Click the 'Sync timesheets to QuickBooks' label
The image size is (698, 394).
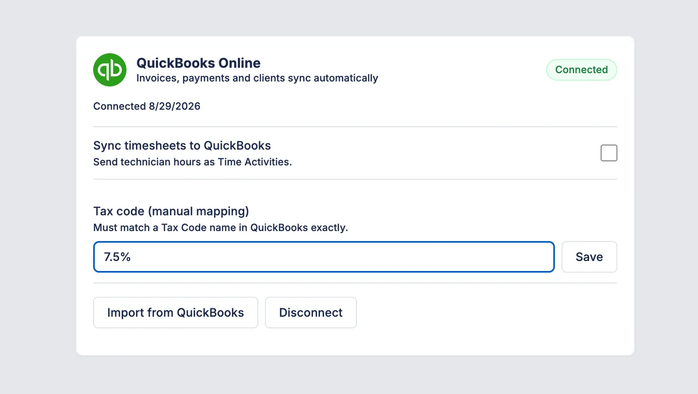pos(182,145)
